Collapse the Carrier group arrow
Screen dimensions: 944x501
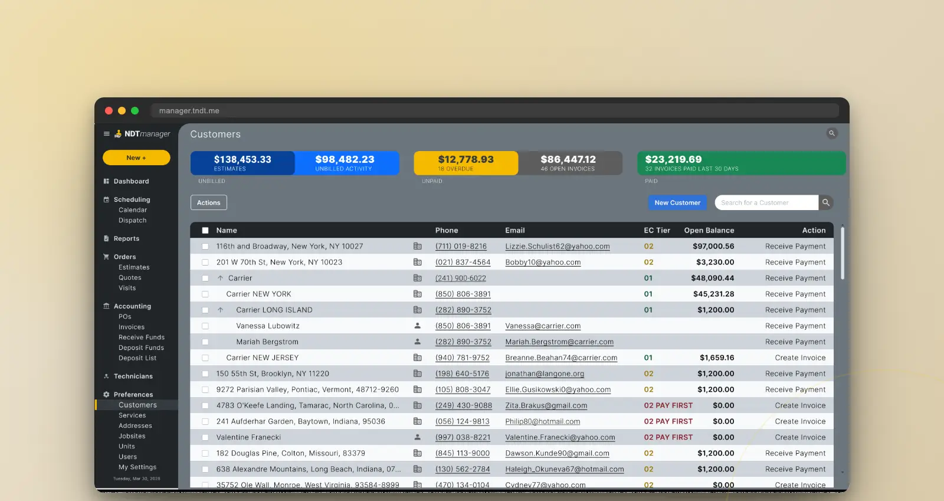pos(220,278)
